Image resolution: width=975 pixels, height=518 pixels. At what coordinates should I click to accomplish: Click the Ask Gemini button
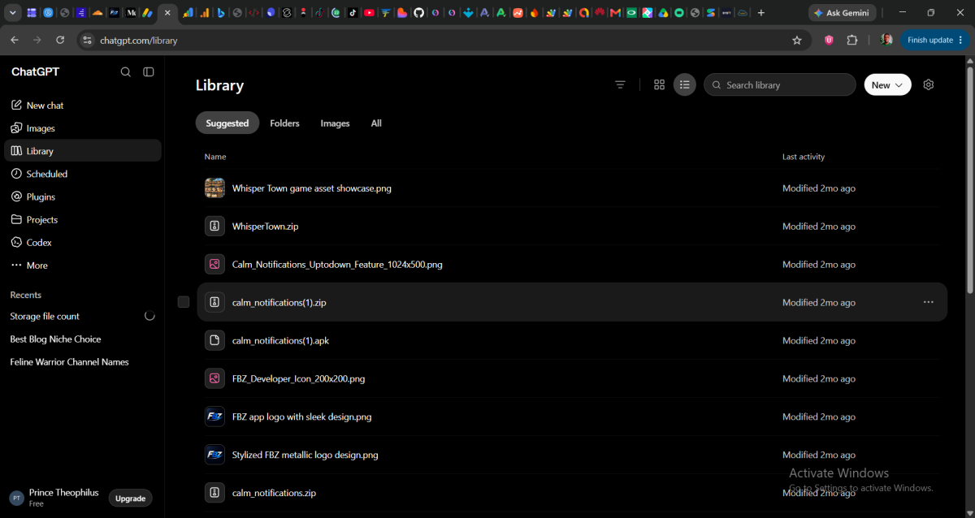pos(843,13)
